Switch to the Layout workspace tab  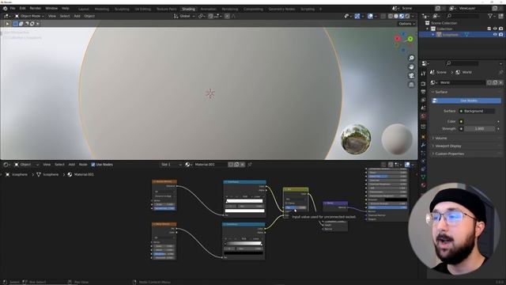tap(84, 9)
